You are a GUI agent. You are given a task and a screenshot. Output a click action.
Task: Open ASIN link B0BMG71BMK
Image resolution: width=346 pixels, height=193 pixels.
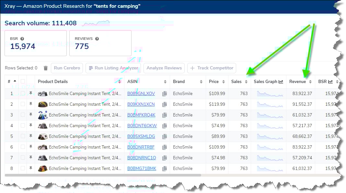point(142,168)
